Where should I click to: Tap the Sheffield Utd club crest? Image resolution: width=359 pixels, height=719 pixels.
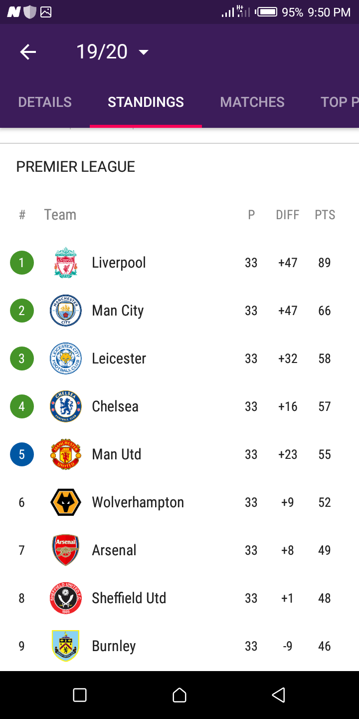click(x=66, y=598)
